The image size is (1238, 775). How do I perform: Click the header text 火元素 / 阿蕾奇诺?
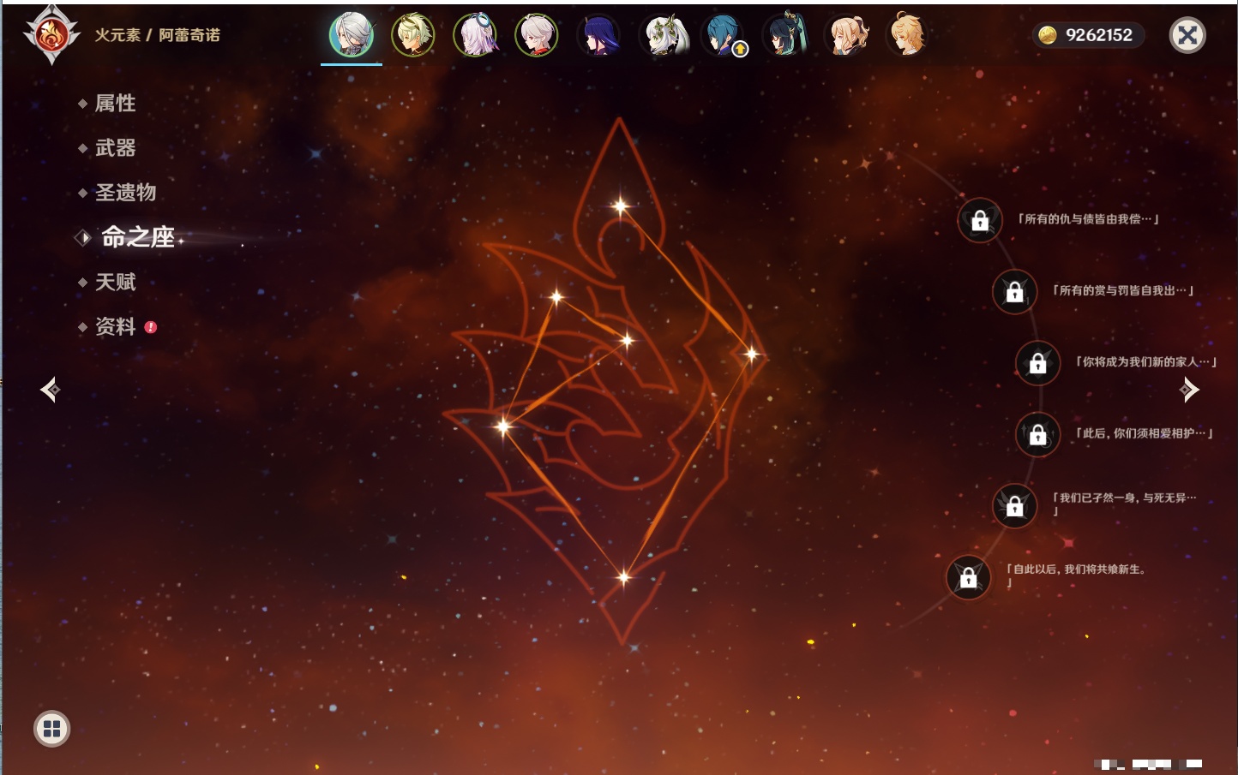tap(157, 35)
